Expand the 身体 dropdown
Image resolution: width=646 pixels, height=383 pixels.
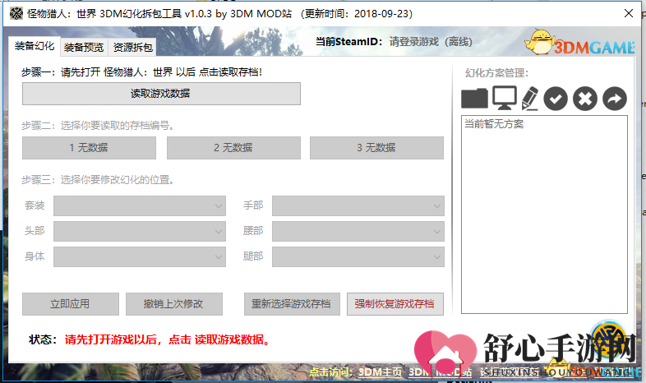[140, 256]
